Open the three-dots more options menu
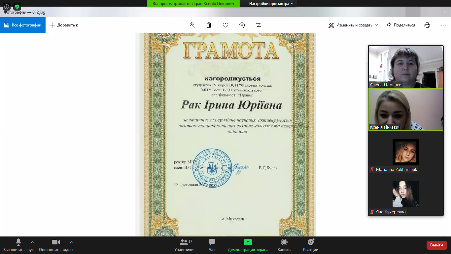 click(443, 25)
